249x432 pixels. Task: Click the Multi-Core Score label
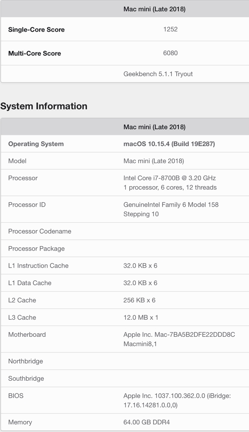(35, 53)
